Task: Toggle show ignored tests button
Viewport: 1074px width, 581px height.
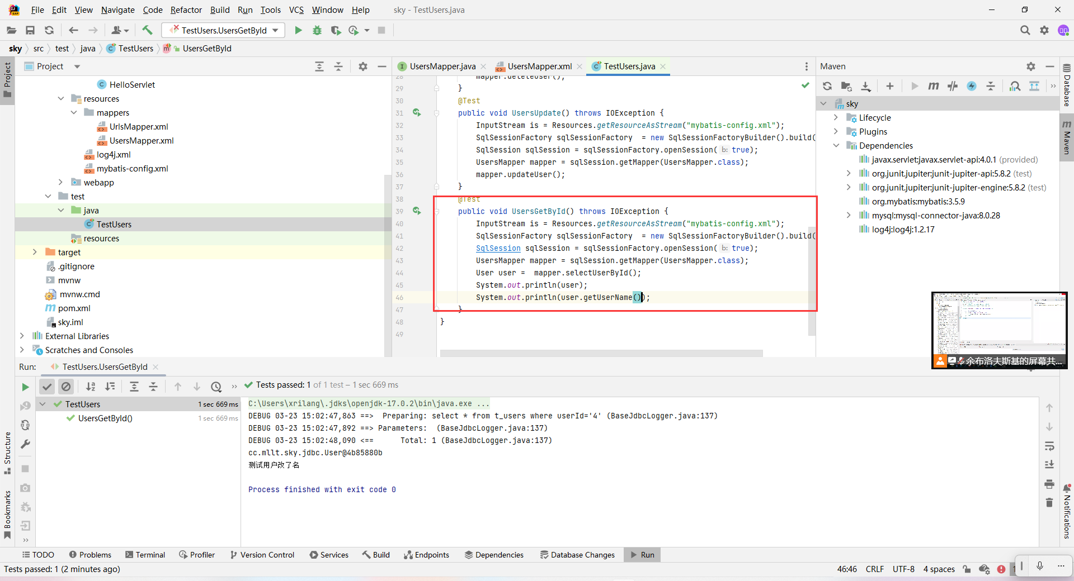Action: click(x=66, y=387)
